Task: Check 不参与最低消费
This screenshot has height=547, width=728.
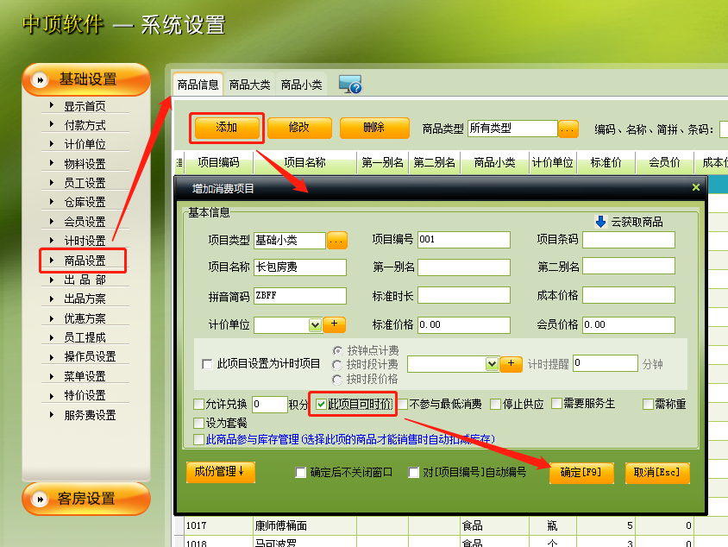Action: click(x=403, y=404)
